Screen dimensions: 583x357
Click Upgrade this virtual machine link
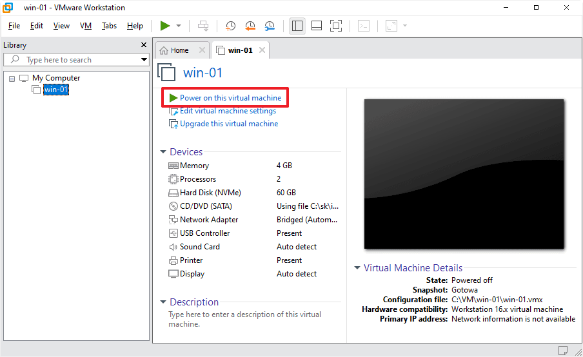pyautogui.click(x=229, y=124)
